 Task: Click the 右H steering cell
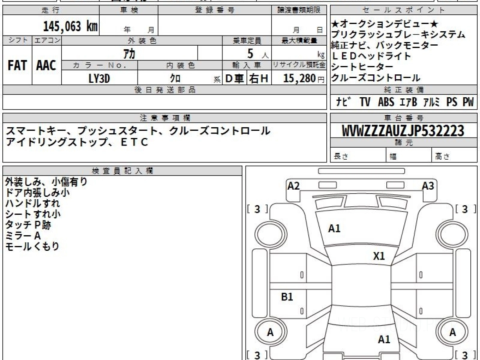pyautogui.click(x=259, y=78)
